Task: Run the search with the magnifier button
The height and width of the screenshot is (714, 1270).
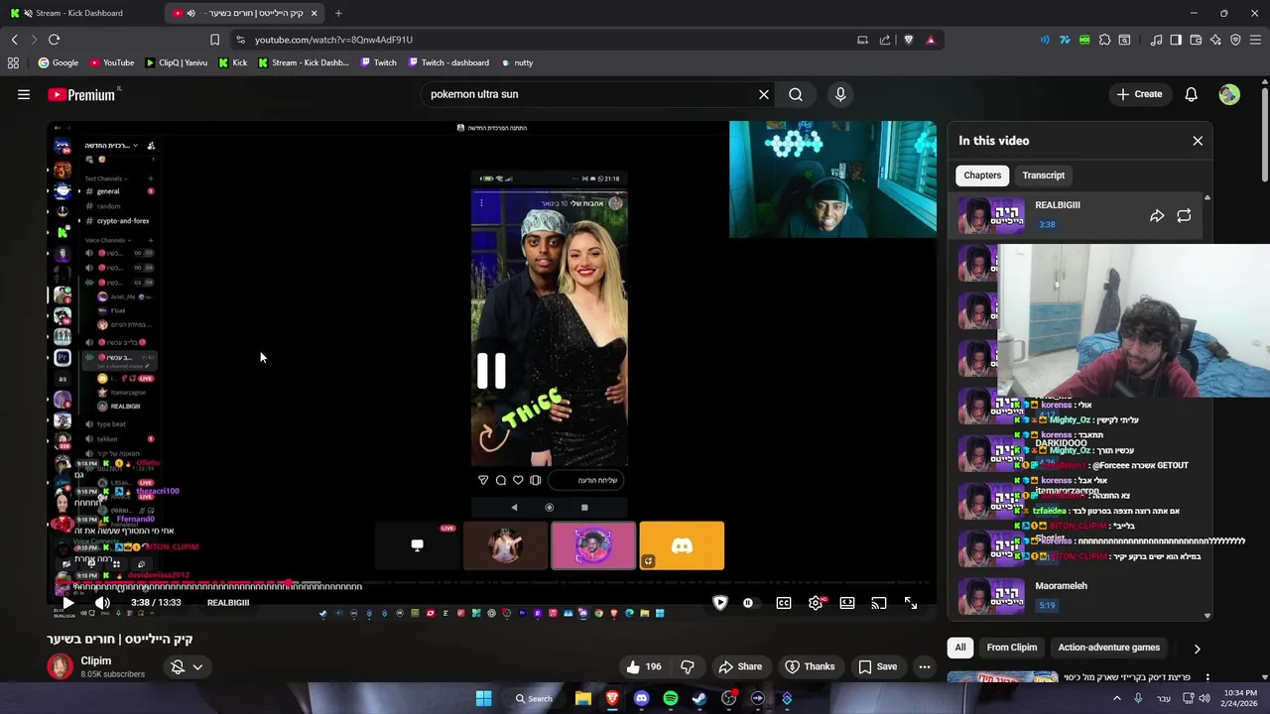Action: pyautogui.click(x=796, y=94)
